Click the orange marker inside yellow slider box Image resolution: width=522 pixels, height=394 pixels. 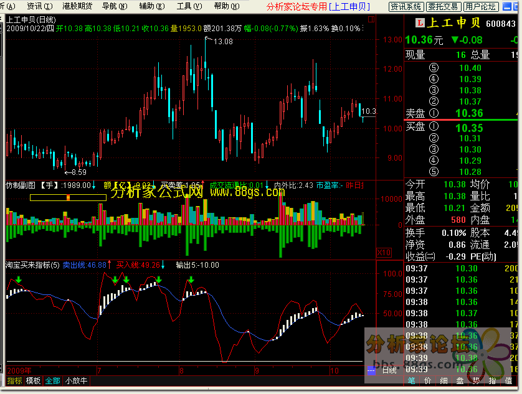(69, 198)
